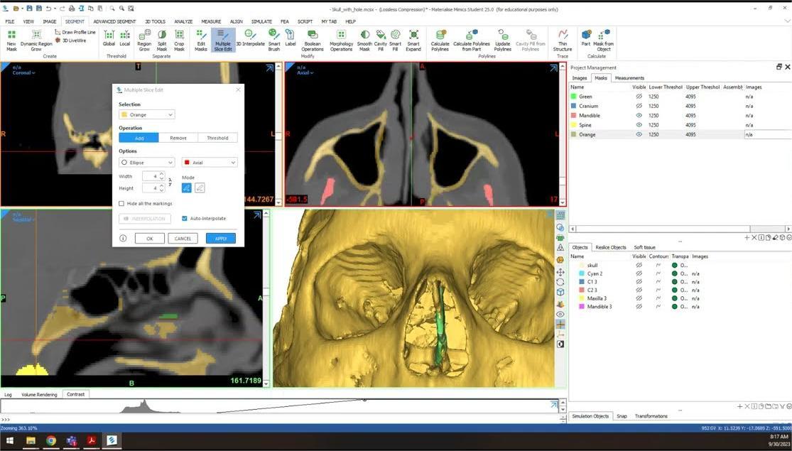Switch to the Measurements tab

tap(629, 78)
